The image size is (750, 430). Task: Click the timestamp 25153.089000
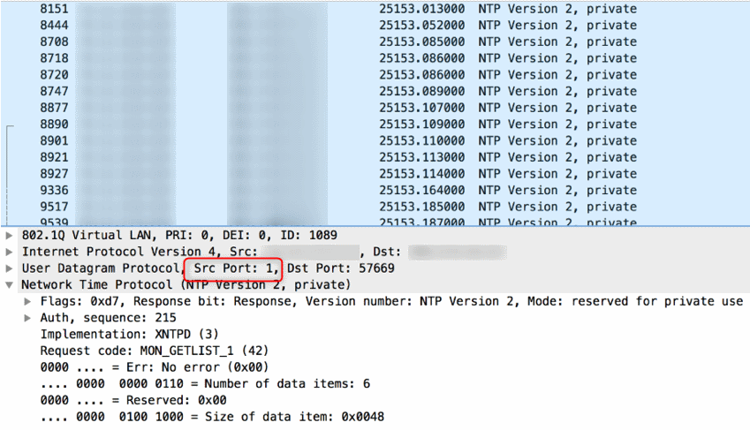pyautogui.click(x=422, y=91)
